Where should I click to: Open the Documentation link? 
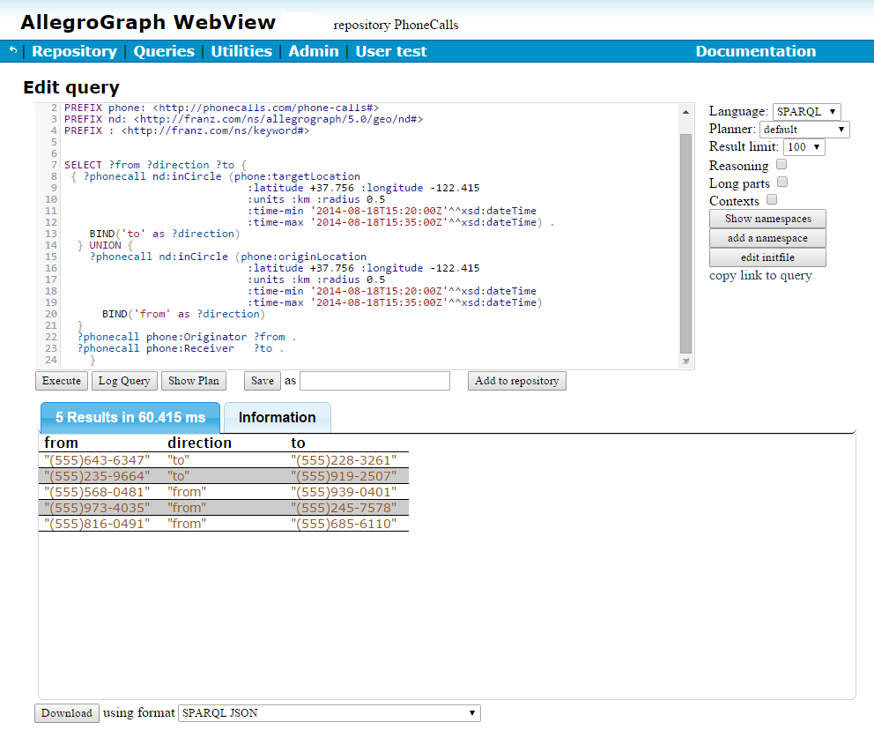(x=755, y=51)
